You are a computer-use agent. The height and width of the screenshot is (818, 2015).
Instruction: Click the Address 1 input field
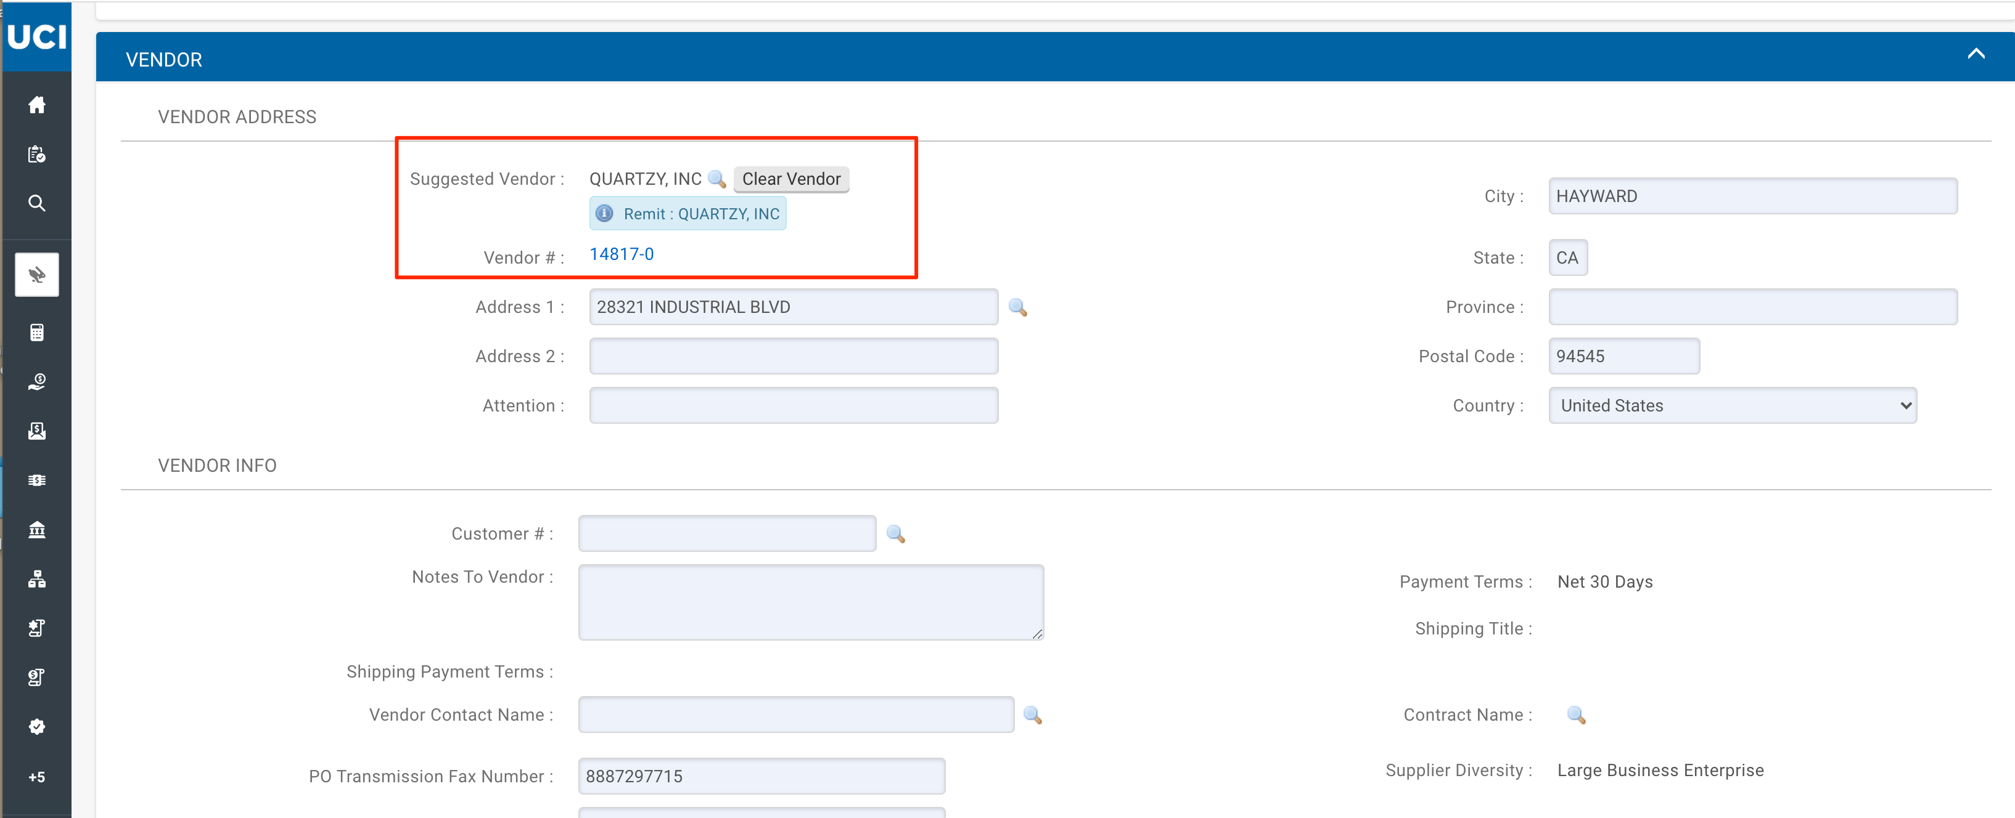[x=793, y=307]
